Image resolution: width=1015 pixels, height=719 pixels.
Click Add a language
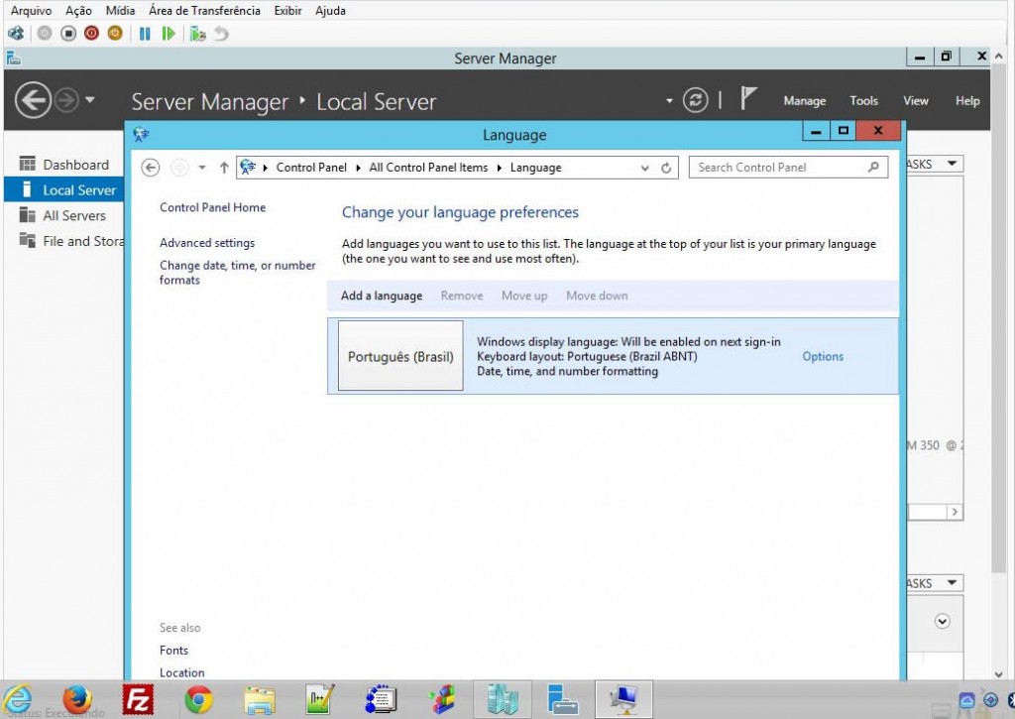[x=382, y=296]
